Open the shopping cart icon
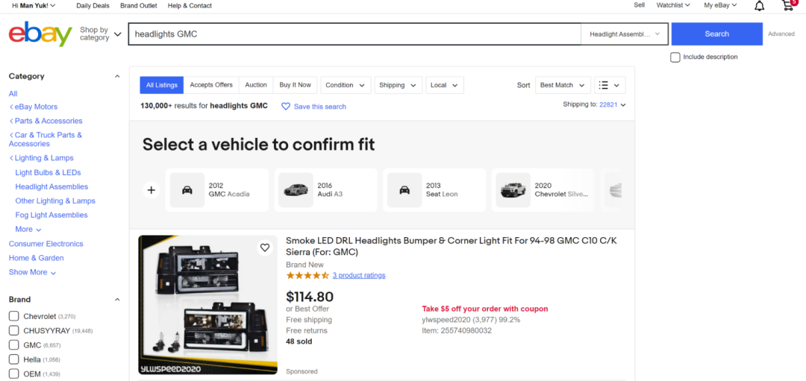Screen dimensions: 806x381 (787, 6)
